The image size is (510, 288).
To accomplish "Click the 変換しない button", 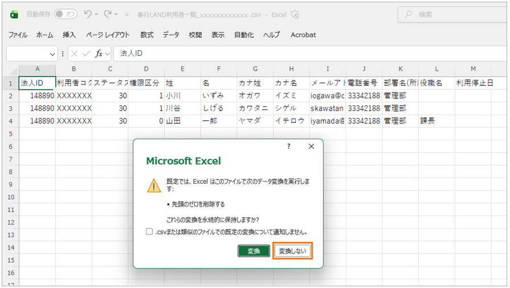I will pyautogui.click(x=292, y=251).
